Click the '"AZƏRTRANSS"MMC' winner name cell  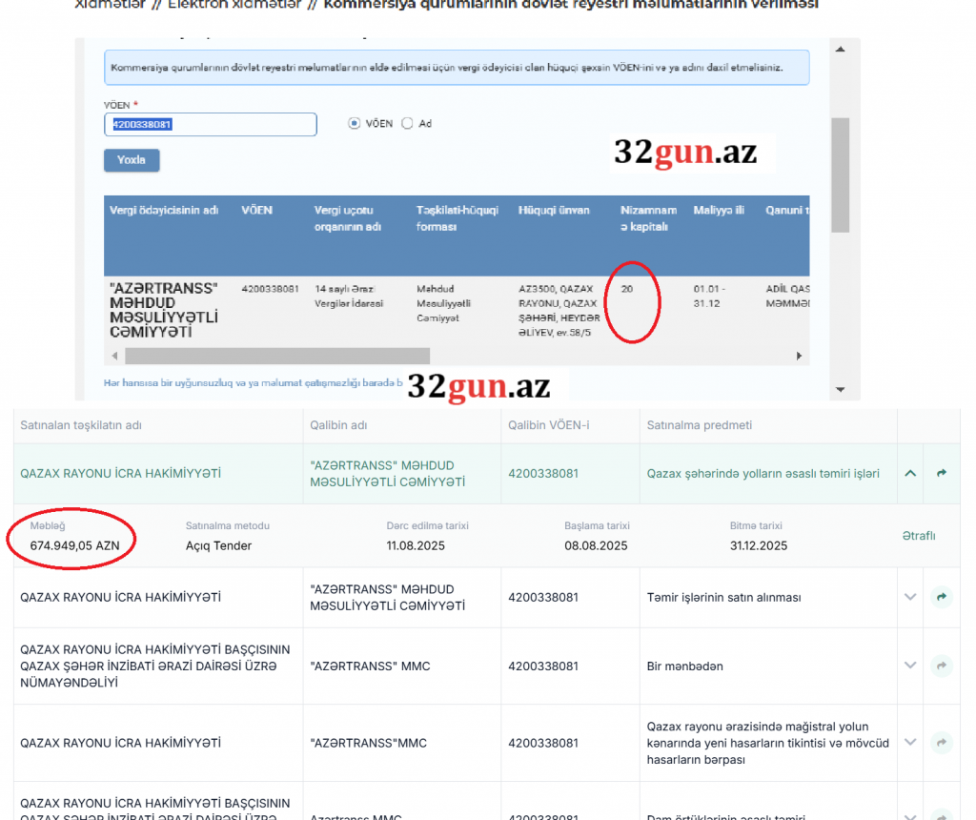pyautogui.click(x=369, y=743)
